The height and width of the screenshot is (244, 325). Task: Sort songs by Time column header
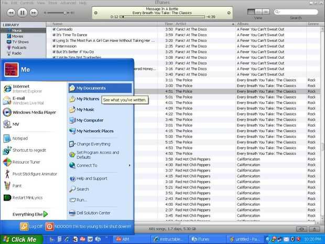pos(166,24)
